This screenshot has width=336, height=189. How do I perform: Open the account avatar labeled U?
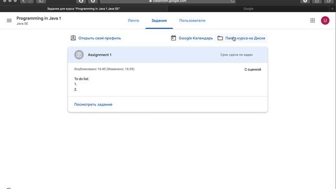pyautogui.click(x=325, y=20)
